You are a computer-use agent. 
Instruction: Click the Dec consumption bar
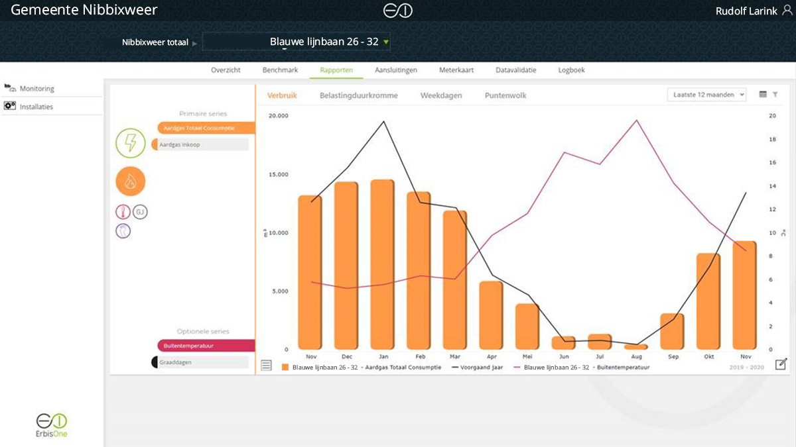[346, 266]
